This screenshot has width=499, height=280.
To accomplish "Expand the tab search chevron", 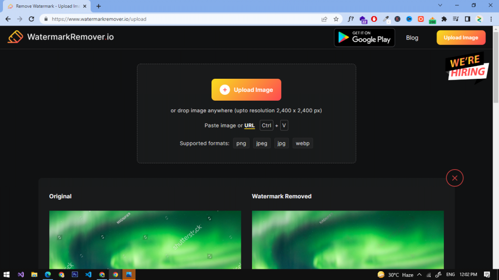I will coord(440,5).
